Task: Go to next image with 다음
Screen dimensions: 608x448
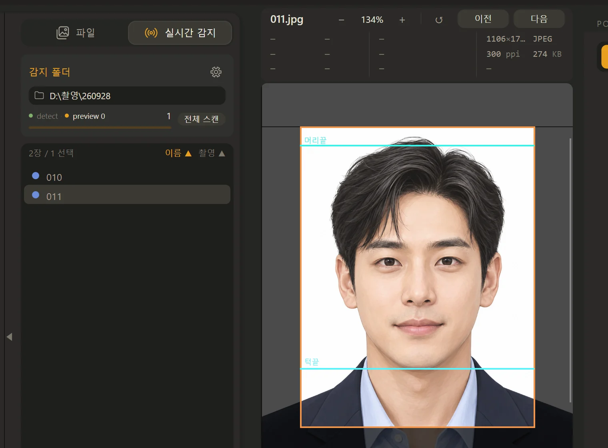Action: click(539, 19)
